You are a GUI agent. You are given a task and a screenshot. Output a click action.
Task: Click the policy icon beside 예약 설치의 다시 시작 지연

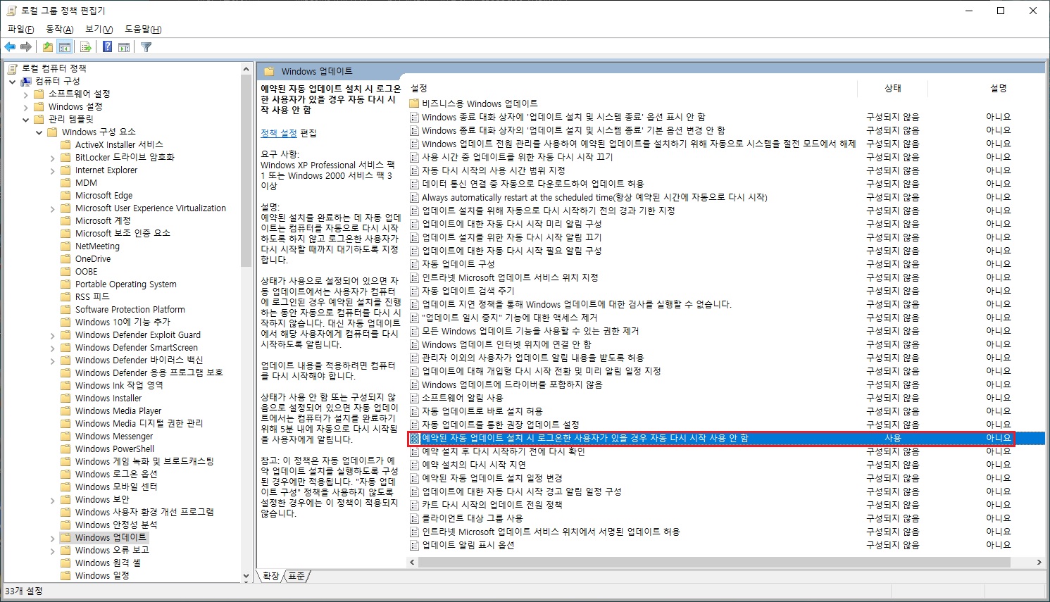[414, 465]
